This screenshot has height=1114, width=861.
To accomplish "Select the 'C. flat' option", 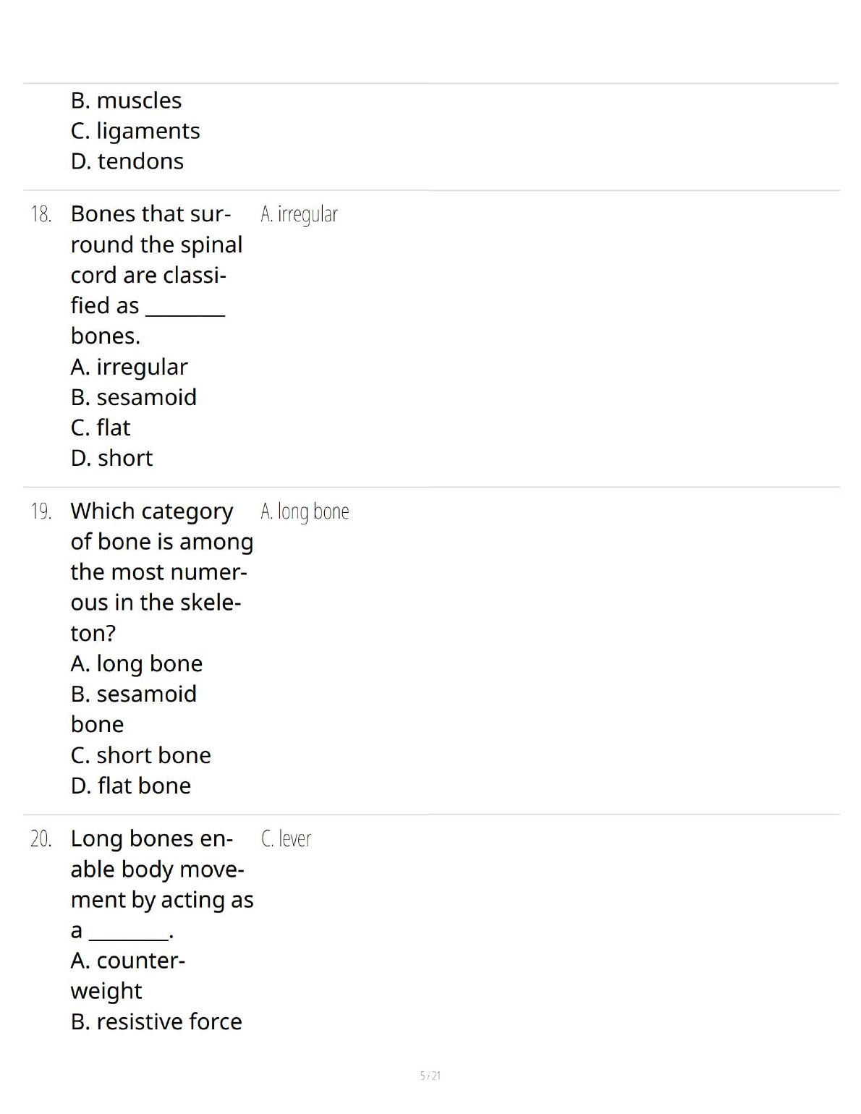I will tap(101, 428).
